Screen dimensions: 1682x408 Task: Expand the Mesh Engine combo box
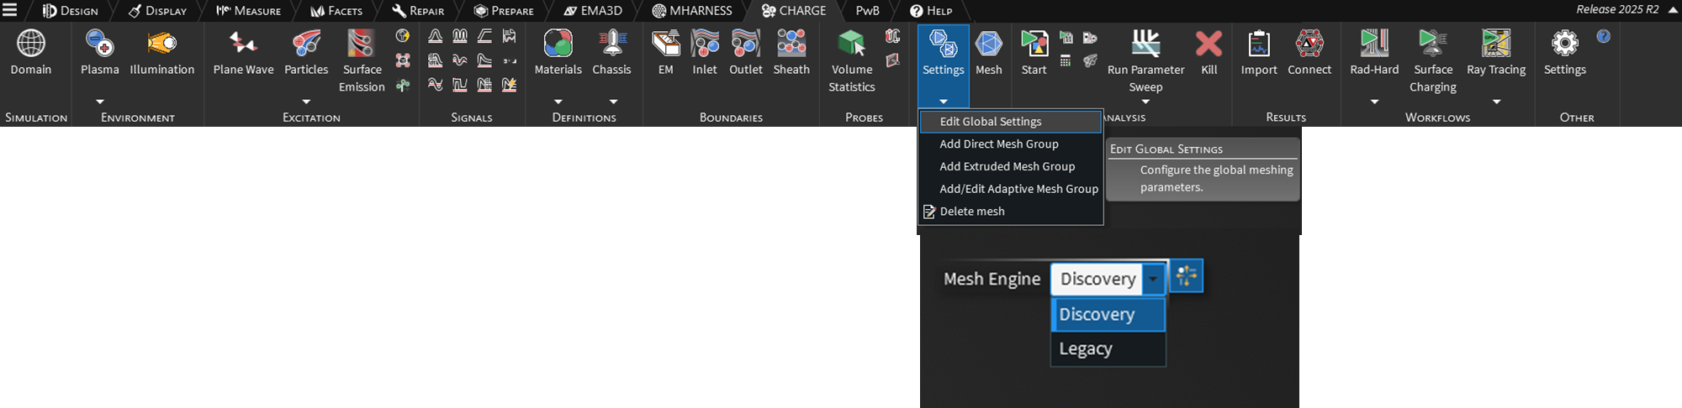coord(1153,279)
